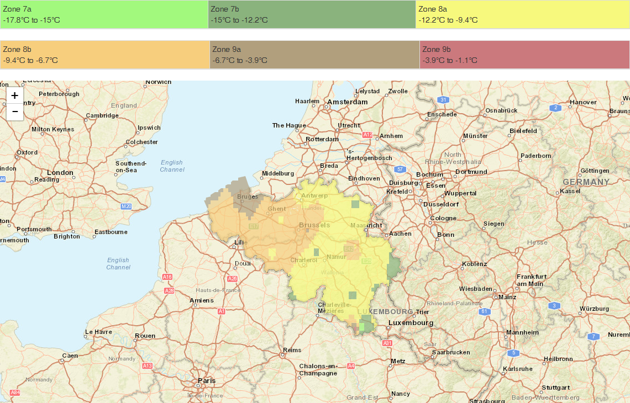Select the Zone 7b legend swatch
The height and width of the screenshot is (403, 630).
point(312,14)
